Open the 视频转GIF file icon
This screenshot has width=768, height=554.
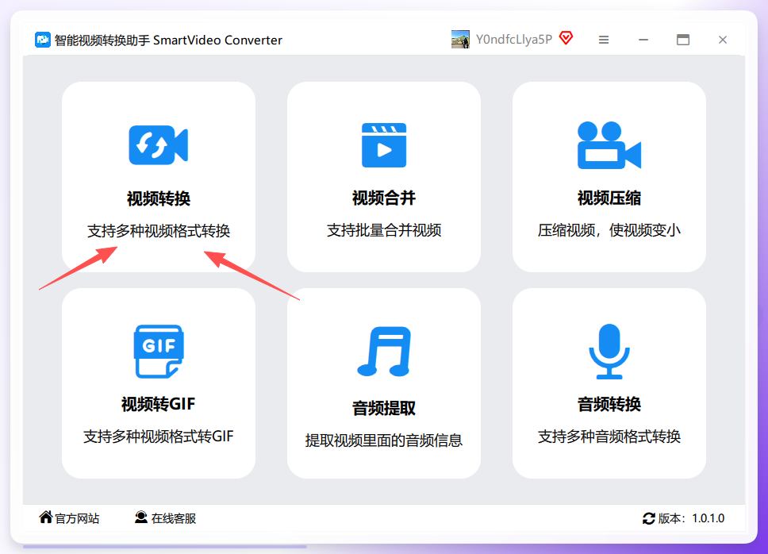point(159,351)
